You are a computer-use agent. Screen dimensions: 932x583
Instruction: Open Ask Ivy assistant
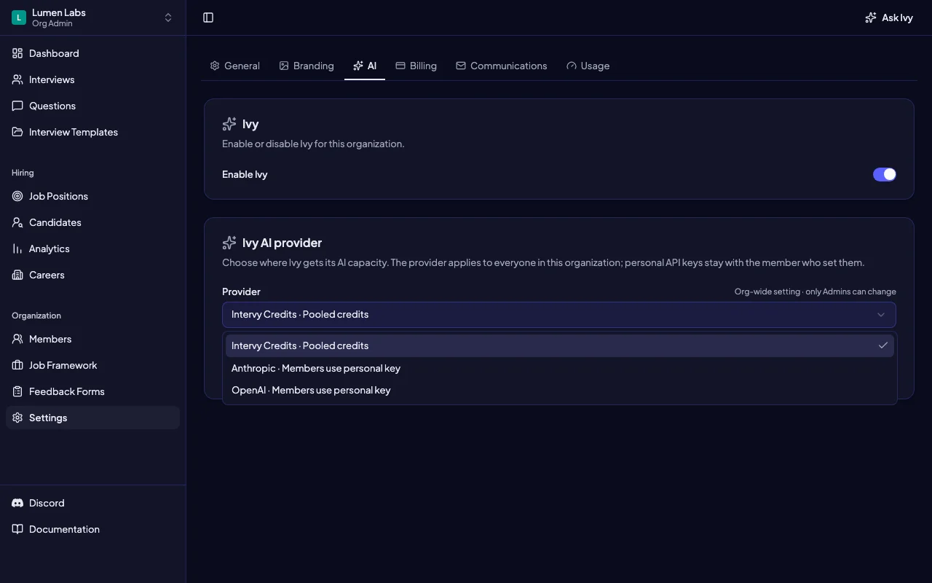tap(889, 17)
